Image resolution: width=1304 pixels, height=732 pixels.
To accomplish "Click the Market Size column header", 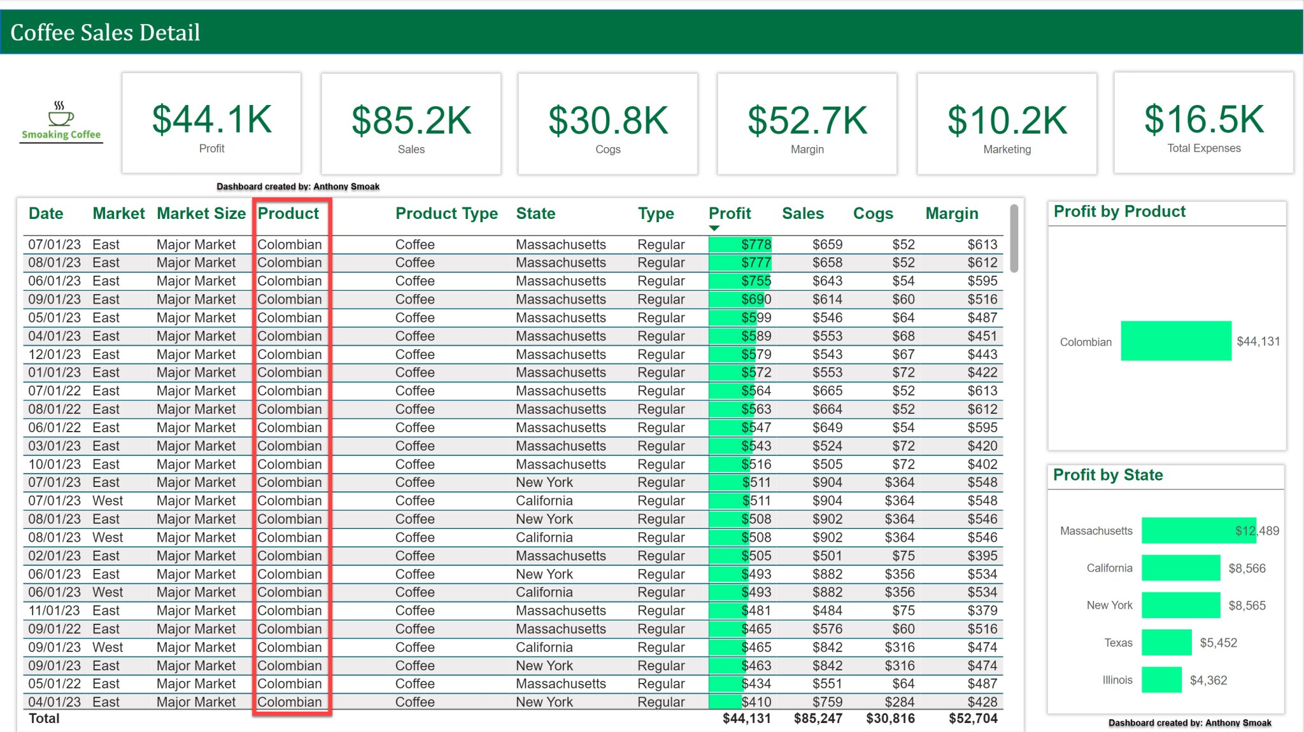I will (x=201, y=213).
